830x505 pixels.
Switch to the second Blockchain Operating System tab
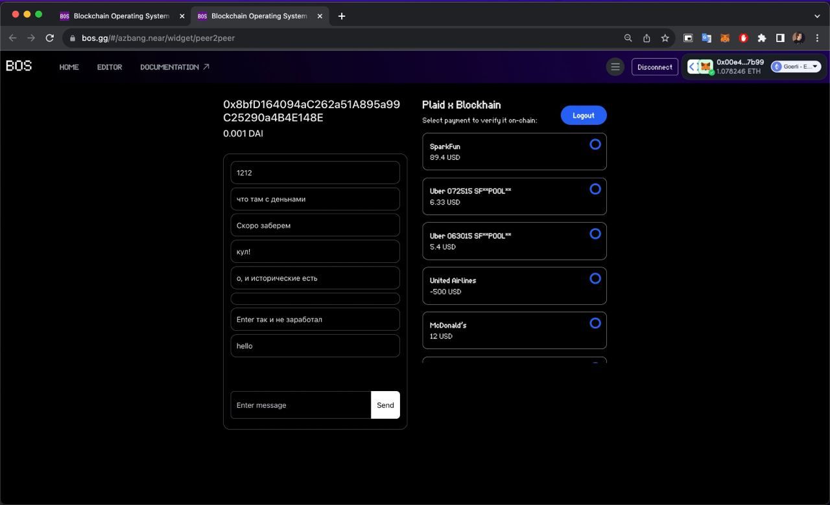258,16
